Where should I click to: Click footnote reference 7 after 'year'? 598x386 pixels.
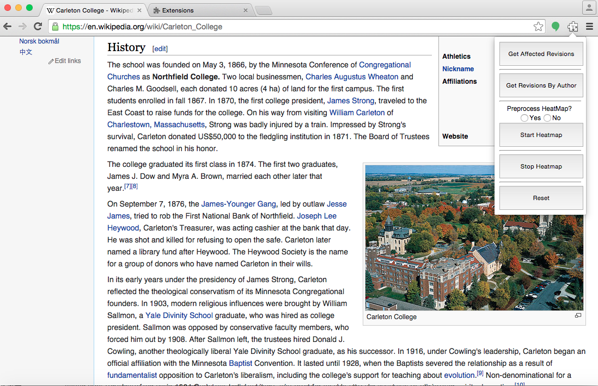point(127,185)
